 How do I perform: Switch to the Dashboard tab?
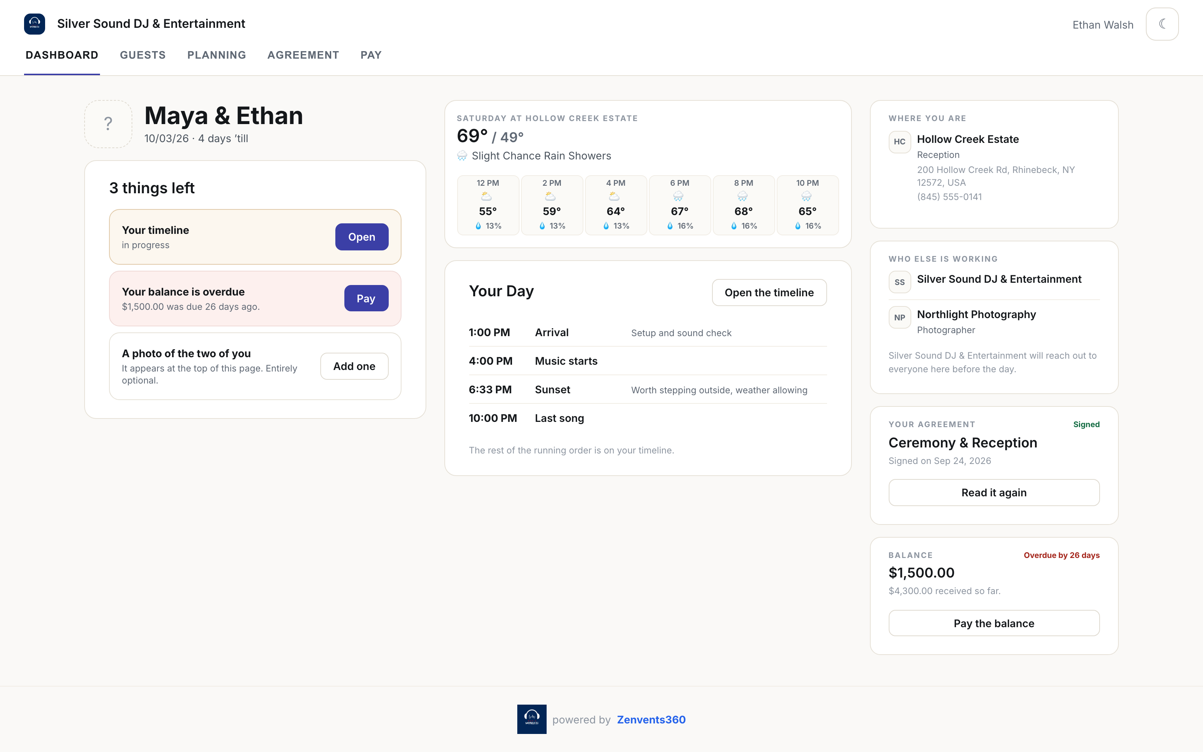click(62, 55)
